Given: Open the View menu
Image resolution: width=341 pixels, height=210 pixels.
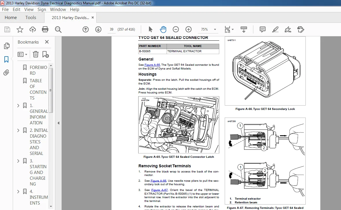Looking at the screenshot, I should pyautogui.click(x=29, y=10).
